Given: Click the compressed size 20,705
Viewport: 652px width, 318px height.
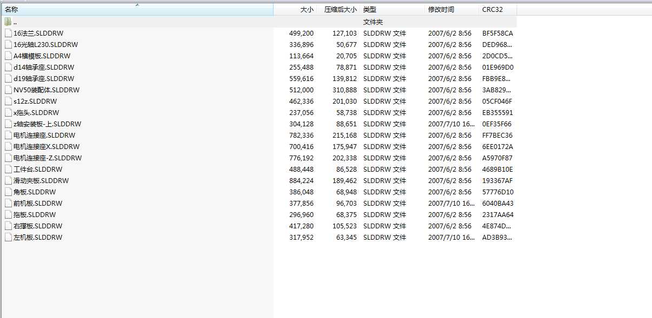Looking at the screenshot, I should [x=347, y=56].
